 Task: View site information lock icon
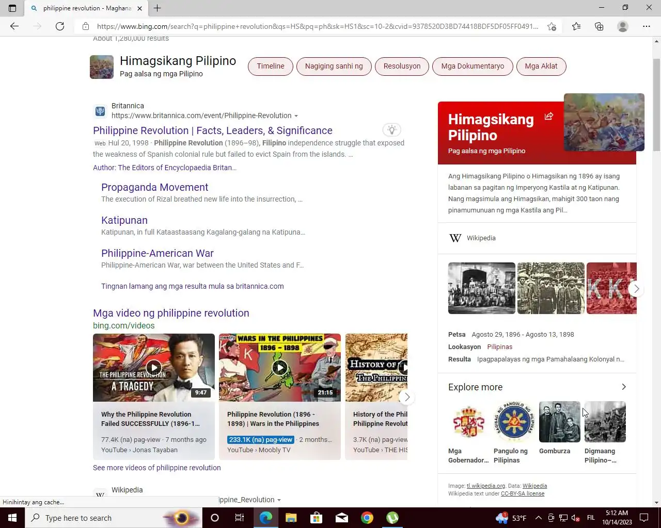[86, 26]
